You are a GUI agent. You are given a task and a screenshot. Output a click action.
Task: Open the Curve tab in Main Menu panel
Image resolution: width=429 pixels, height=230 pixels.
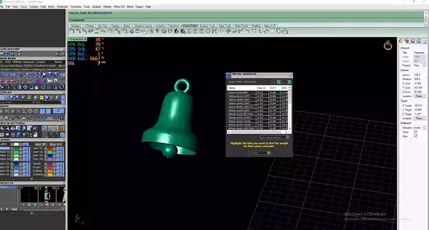coord(4,66)
